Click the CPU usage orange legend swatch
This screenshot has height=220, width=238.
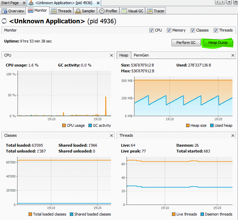pos(64,125)
